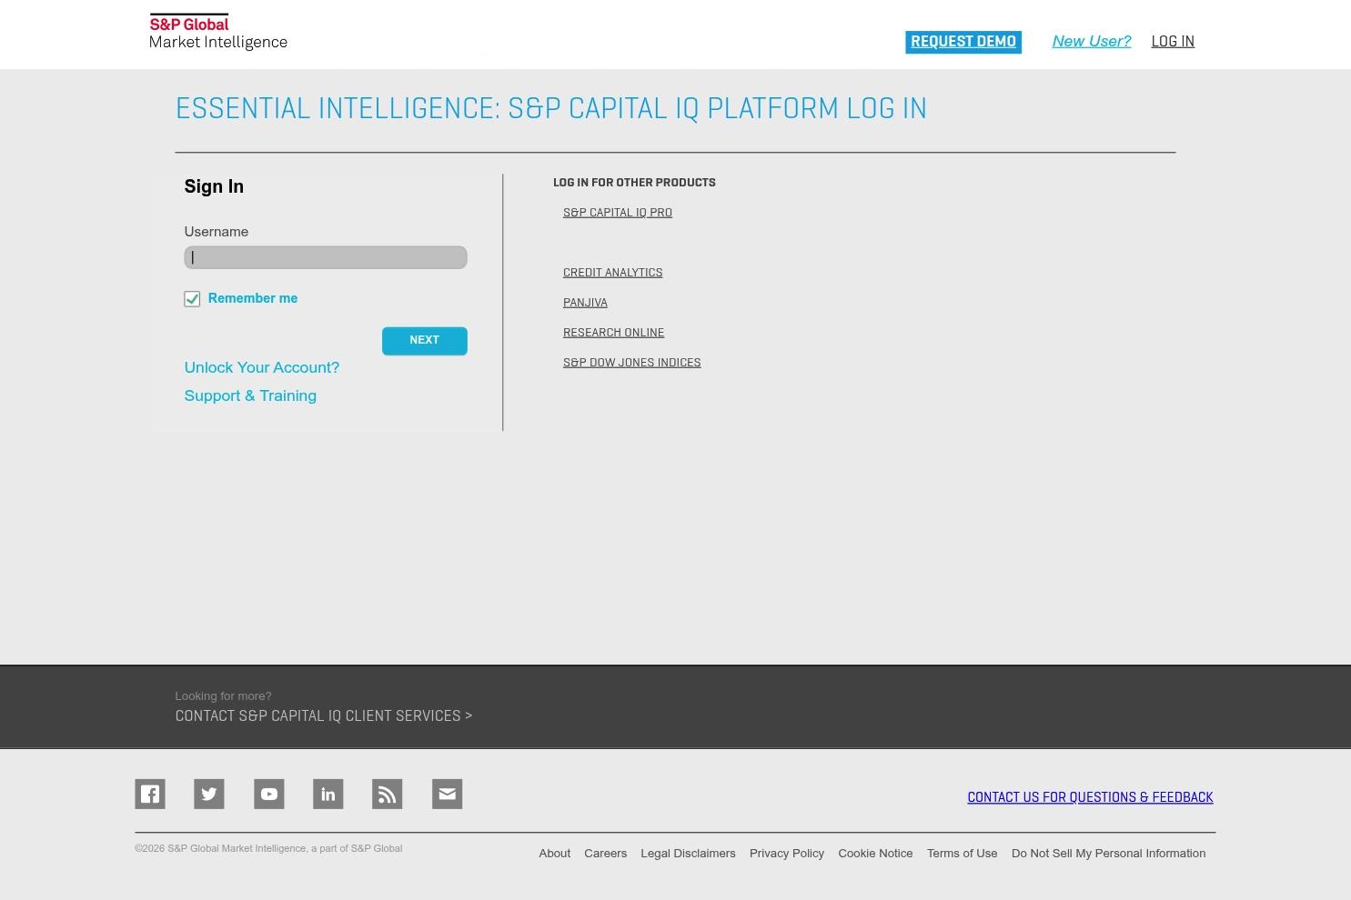The image size is (1351, 900).
Task: Click the Username label
Action: coord(217,232)
